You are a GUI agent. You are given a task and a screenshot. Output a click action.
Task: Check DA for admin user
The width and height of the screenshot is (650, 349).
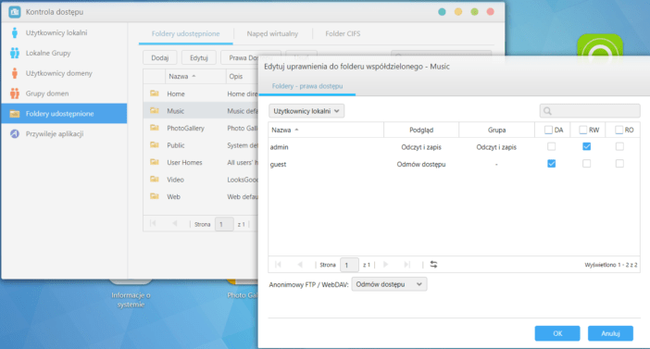[551, 147]
